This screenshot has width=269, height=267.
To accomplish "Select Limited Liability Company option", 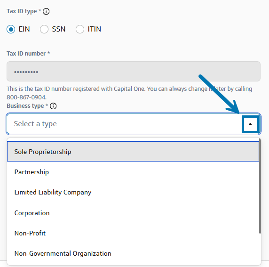I will point(133,192).
